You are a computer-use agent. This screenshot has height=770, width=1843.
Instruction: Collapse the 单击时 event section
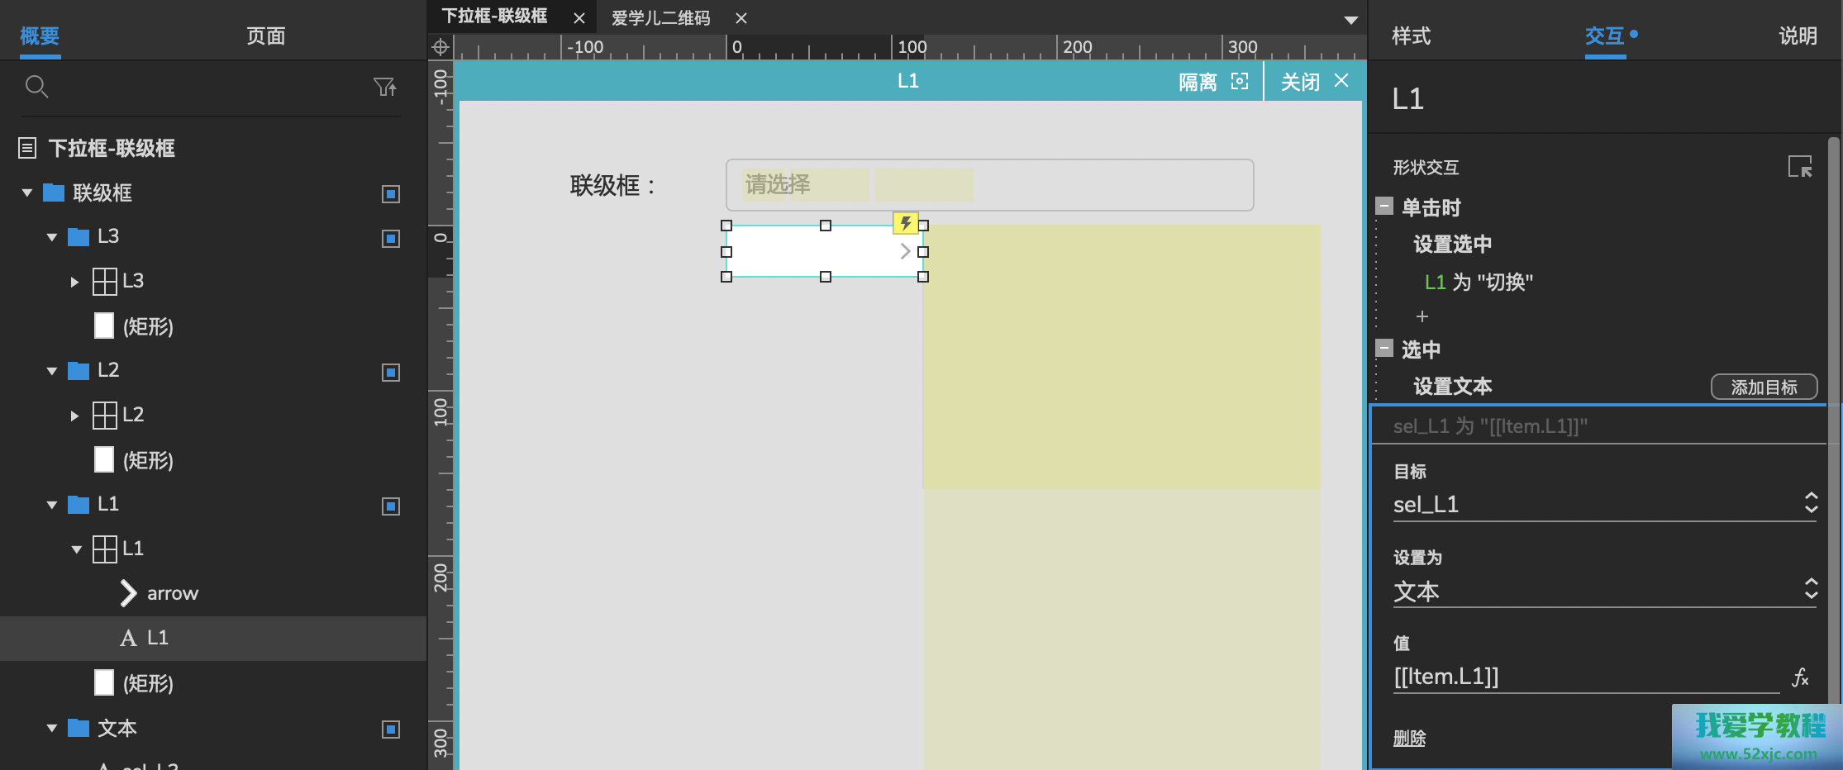[1384, 207]
